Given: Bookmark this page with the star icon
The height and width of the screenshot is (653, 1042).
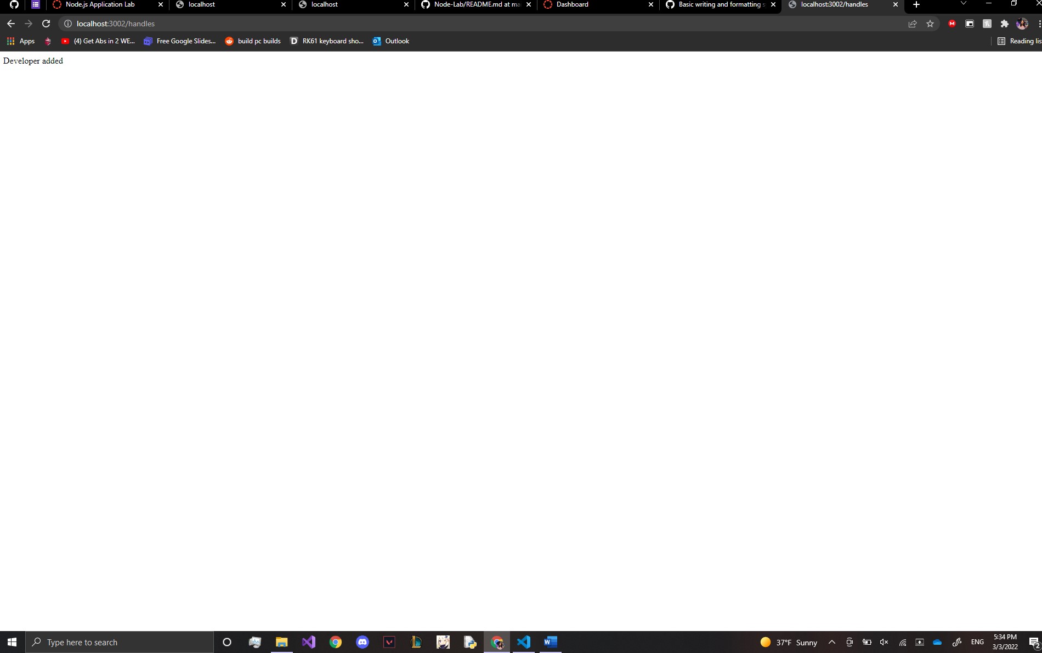Looking at the screenshot, I should coord(930,24).
